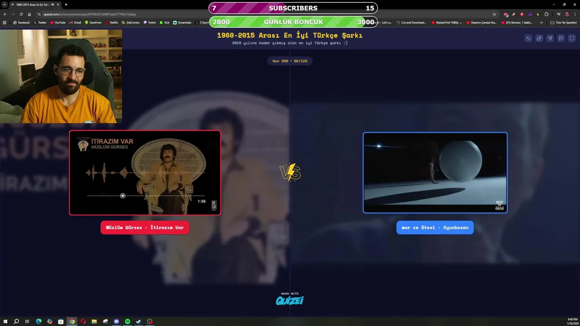Open the MasterChef 1080p bookmark

point(447,23)
